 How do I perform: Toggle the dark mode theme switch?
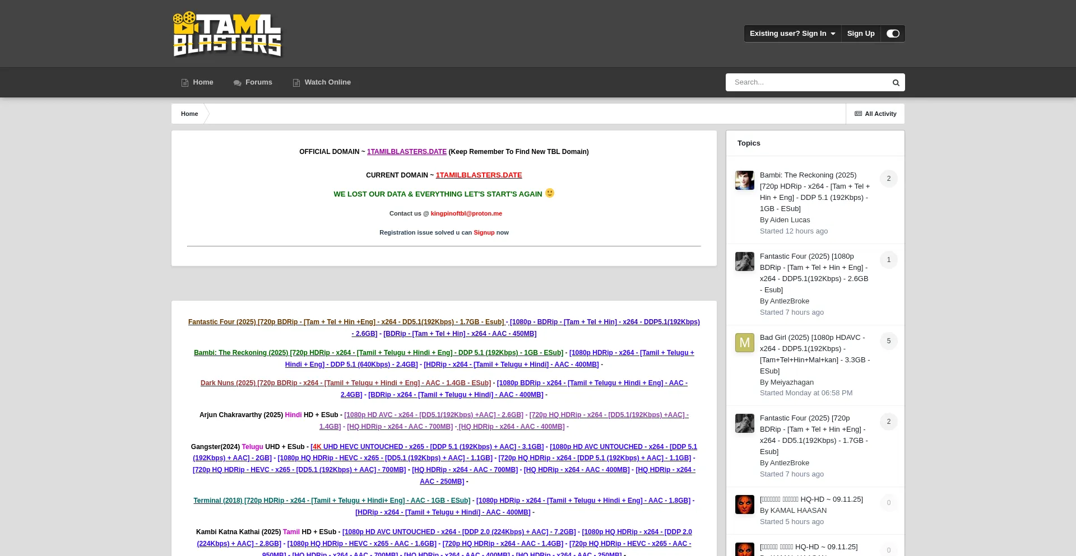(x=893, y=34)
